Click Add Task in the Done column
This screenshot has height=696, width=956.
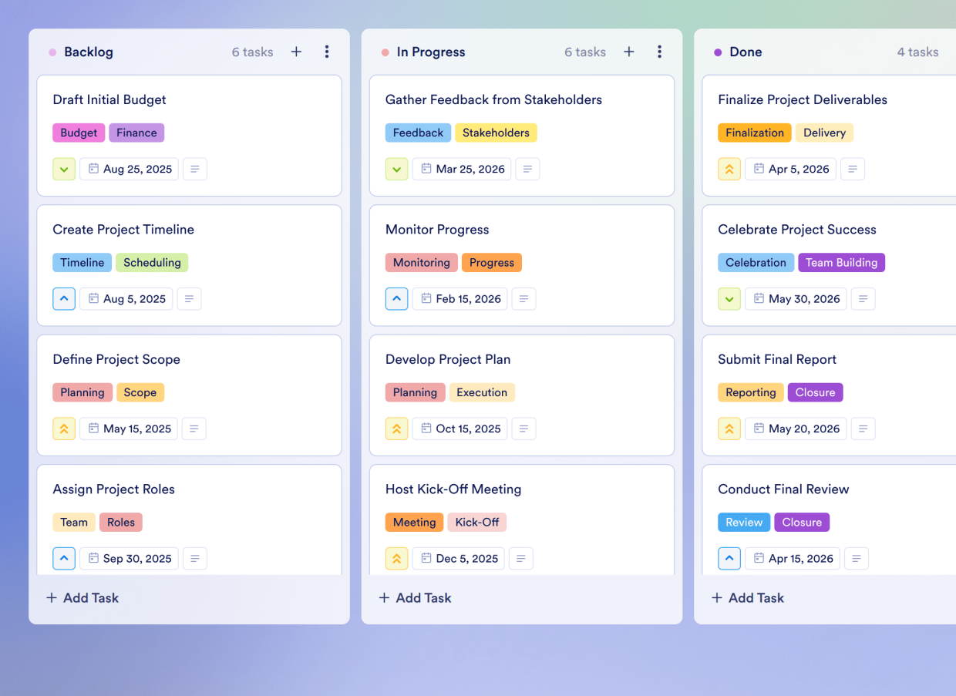click(x=747, y=597)
